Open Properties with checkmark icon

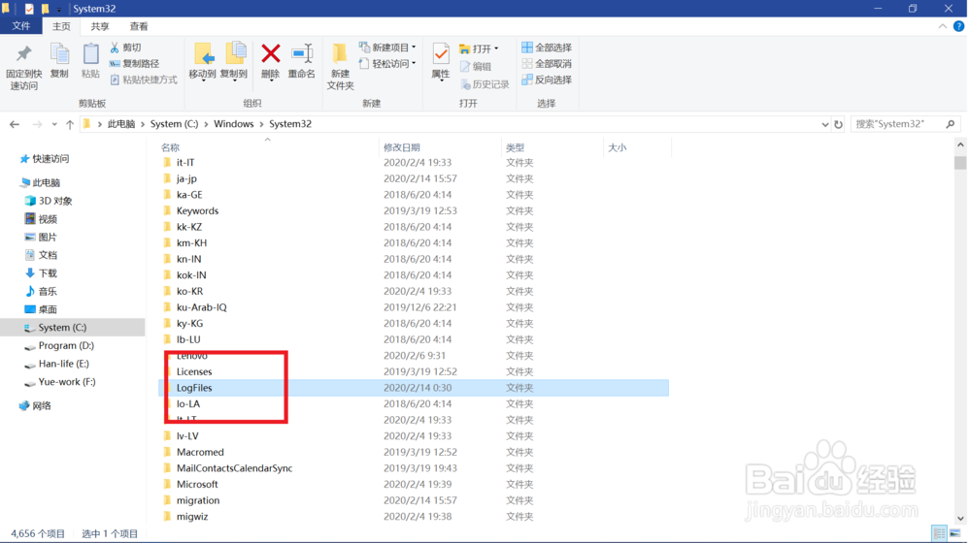pos(441,62)
